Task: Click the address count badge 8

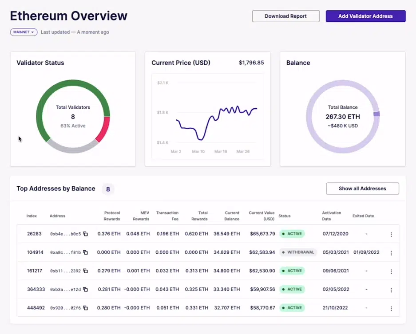Action: pyautogui.click(x=108, y=189)
